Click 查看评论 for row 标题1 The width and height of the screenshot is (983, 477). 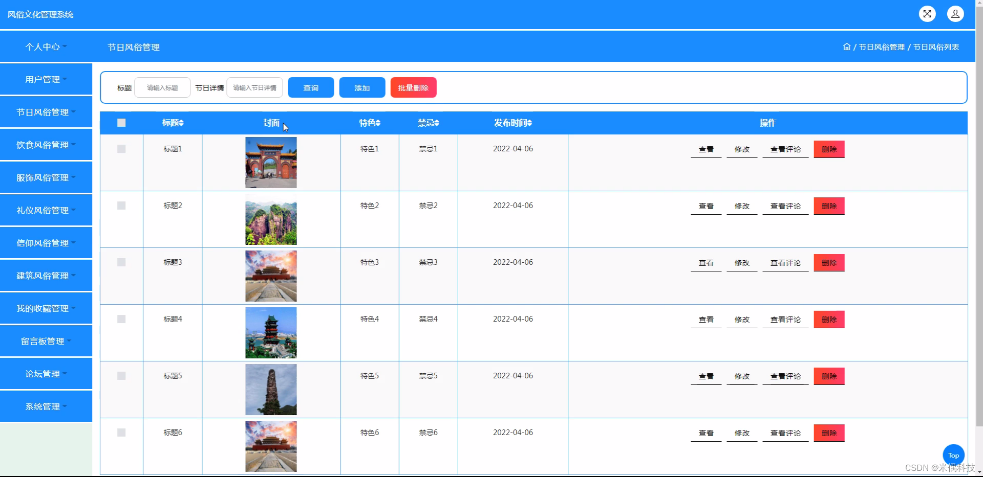pos(785,149)
